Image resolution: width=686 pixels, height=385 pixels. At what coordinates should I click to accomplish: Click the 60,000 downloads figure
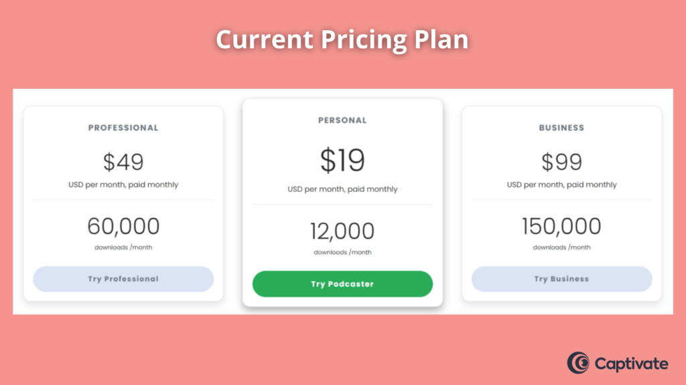coord(123,226)
